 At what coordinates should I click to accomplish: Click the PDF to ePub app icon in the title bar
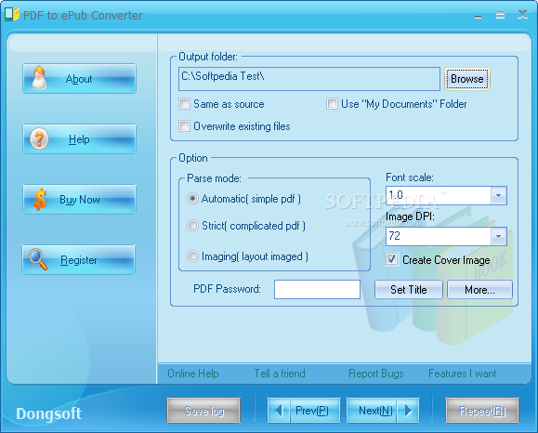pyautogui.click(x=12, y=15)
